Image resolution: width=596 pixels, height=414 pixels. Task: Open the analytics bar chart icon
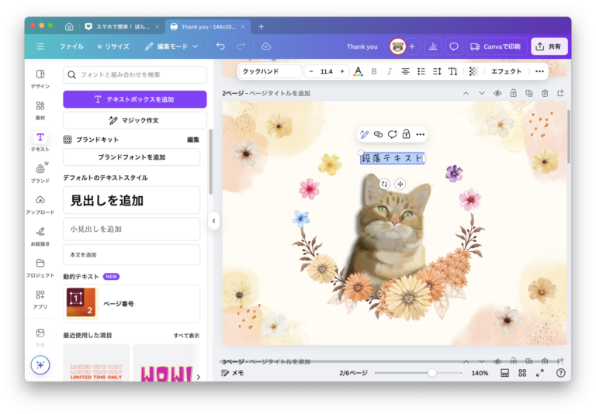point(433,47)
